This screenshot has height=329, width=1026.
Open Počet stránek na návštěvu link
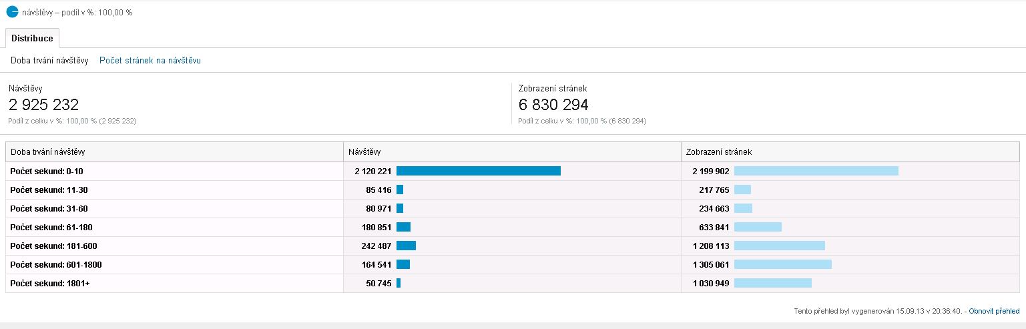tap(150, 61)
